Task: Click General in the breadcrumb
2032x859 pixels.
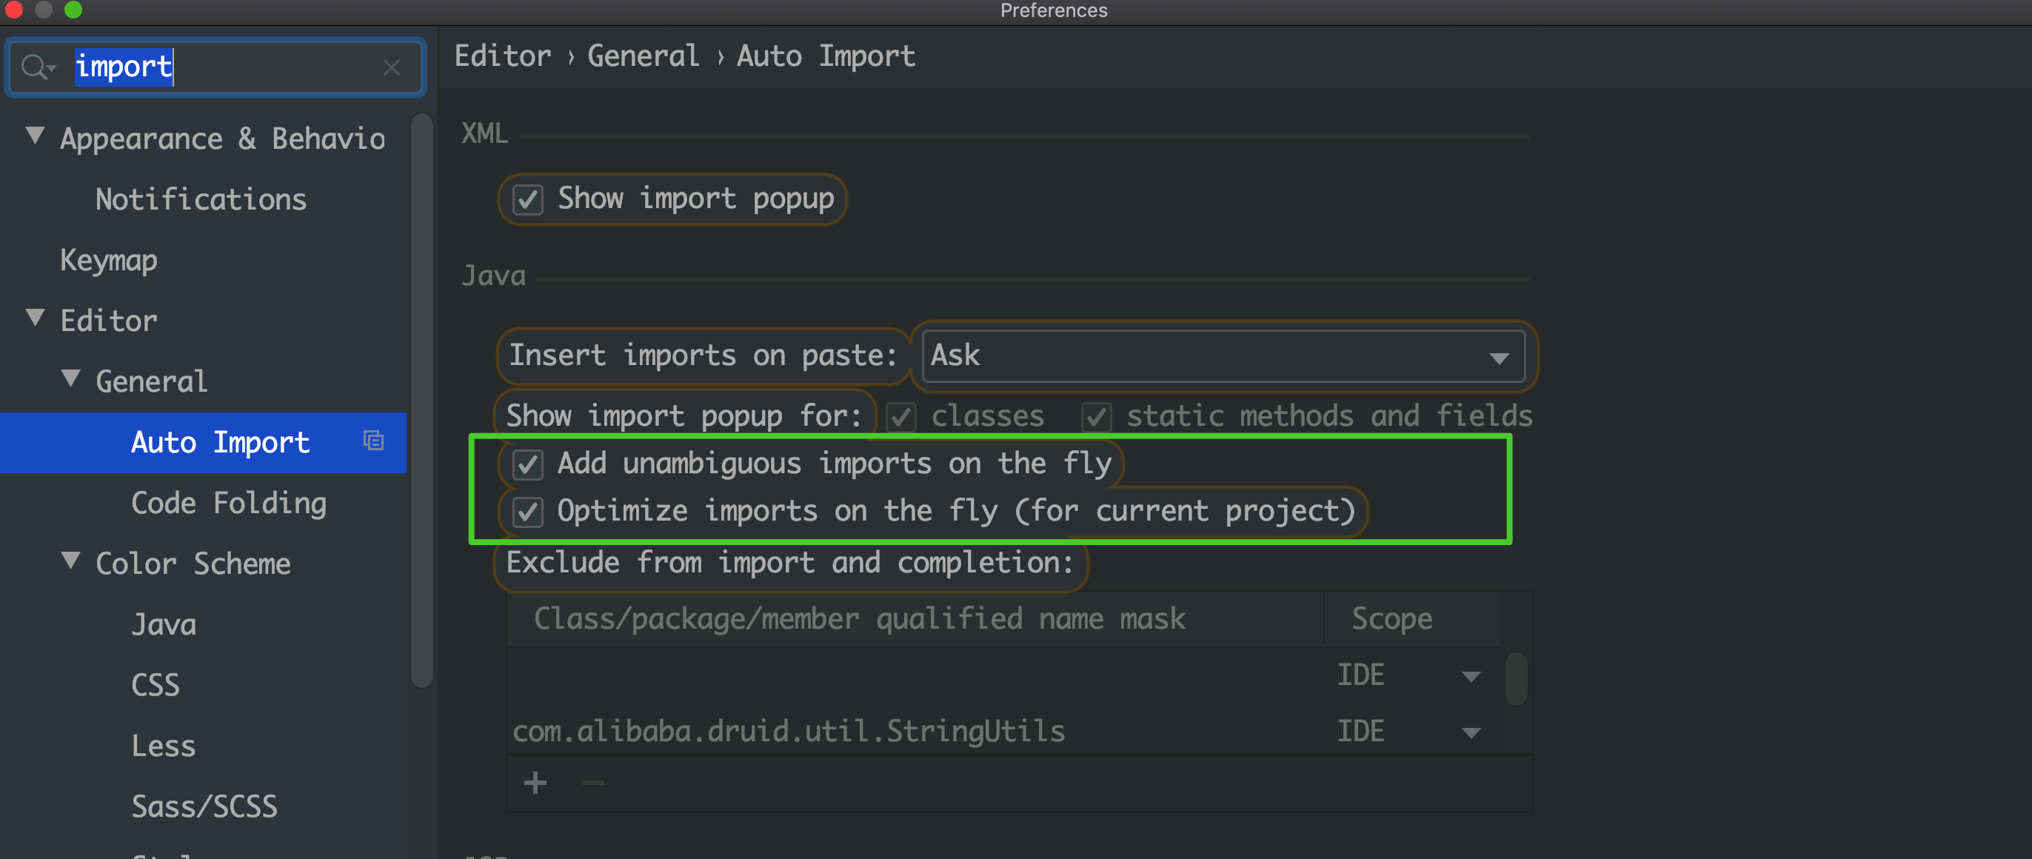Action: click(643, 57)
